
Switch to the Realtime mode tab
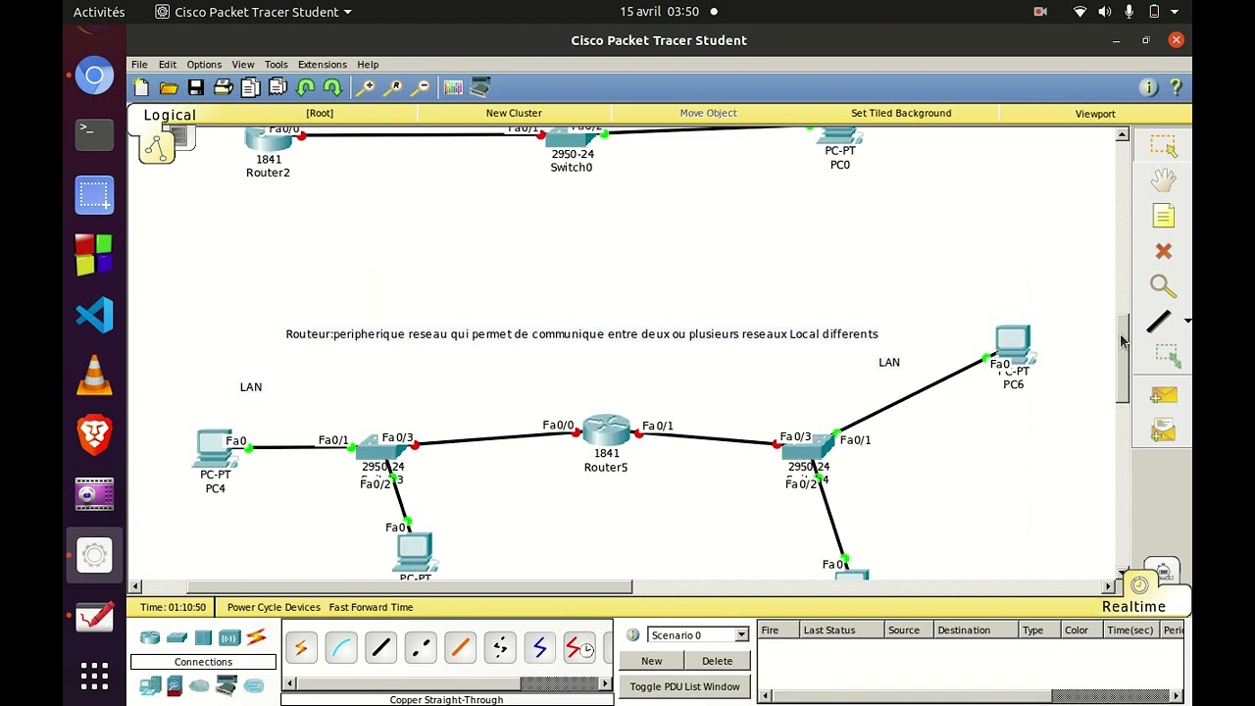point(1133,607)
